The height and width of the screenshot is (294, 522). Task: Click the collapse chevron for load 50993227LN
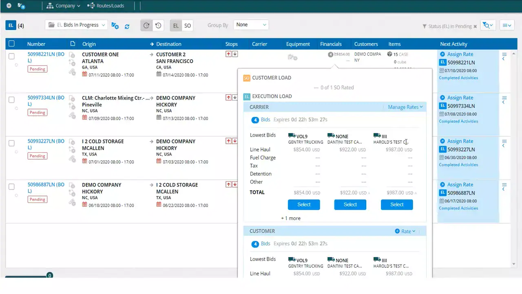coord(504,146)
